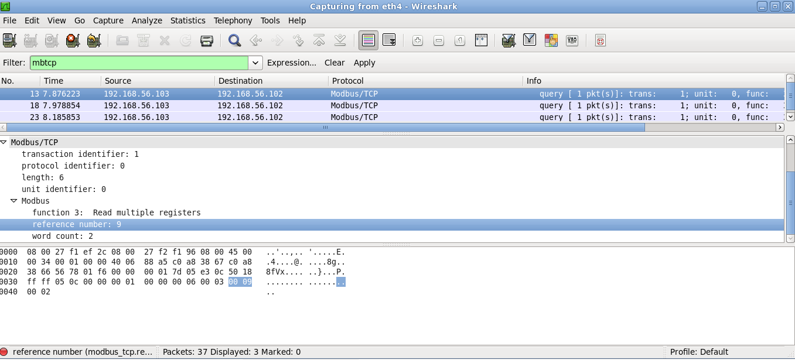Open the Tools menu
795x360 pixels.
pos(270,20)
